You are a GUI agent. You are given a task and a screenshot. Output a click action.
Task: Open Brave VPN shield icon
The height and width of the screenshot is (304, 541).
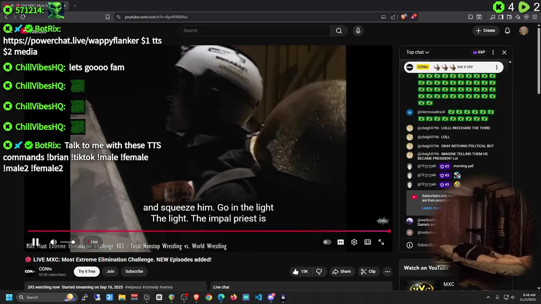click(526, 17)
